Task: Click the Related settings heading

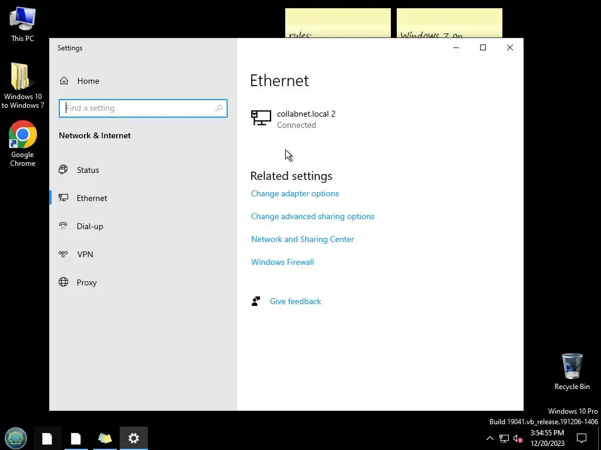Action: pos(291,176)
